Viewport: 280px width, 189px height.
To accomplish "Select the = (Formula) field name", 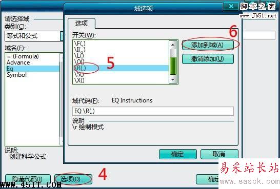I will click(32, 56).
